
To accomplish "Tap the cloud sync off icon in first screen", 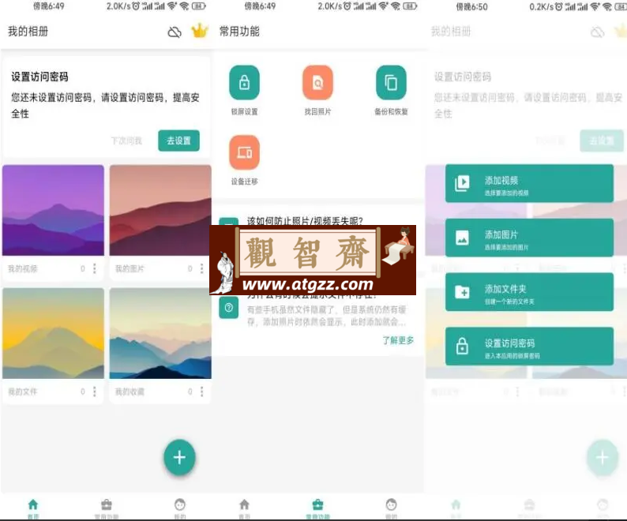I will (175, 32).
